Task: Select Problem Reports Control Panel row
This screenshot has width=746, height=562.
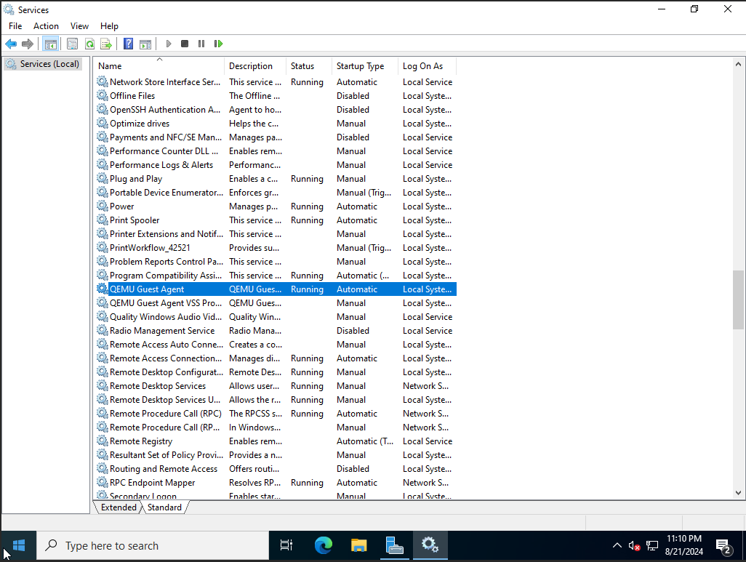Action: 276,261
